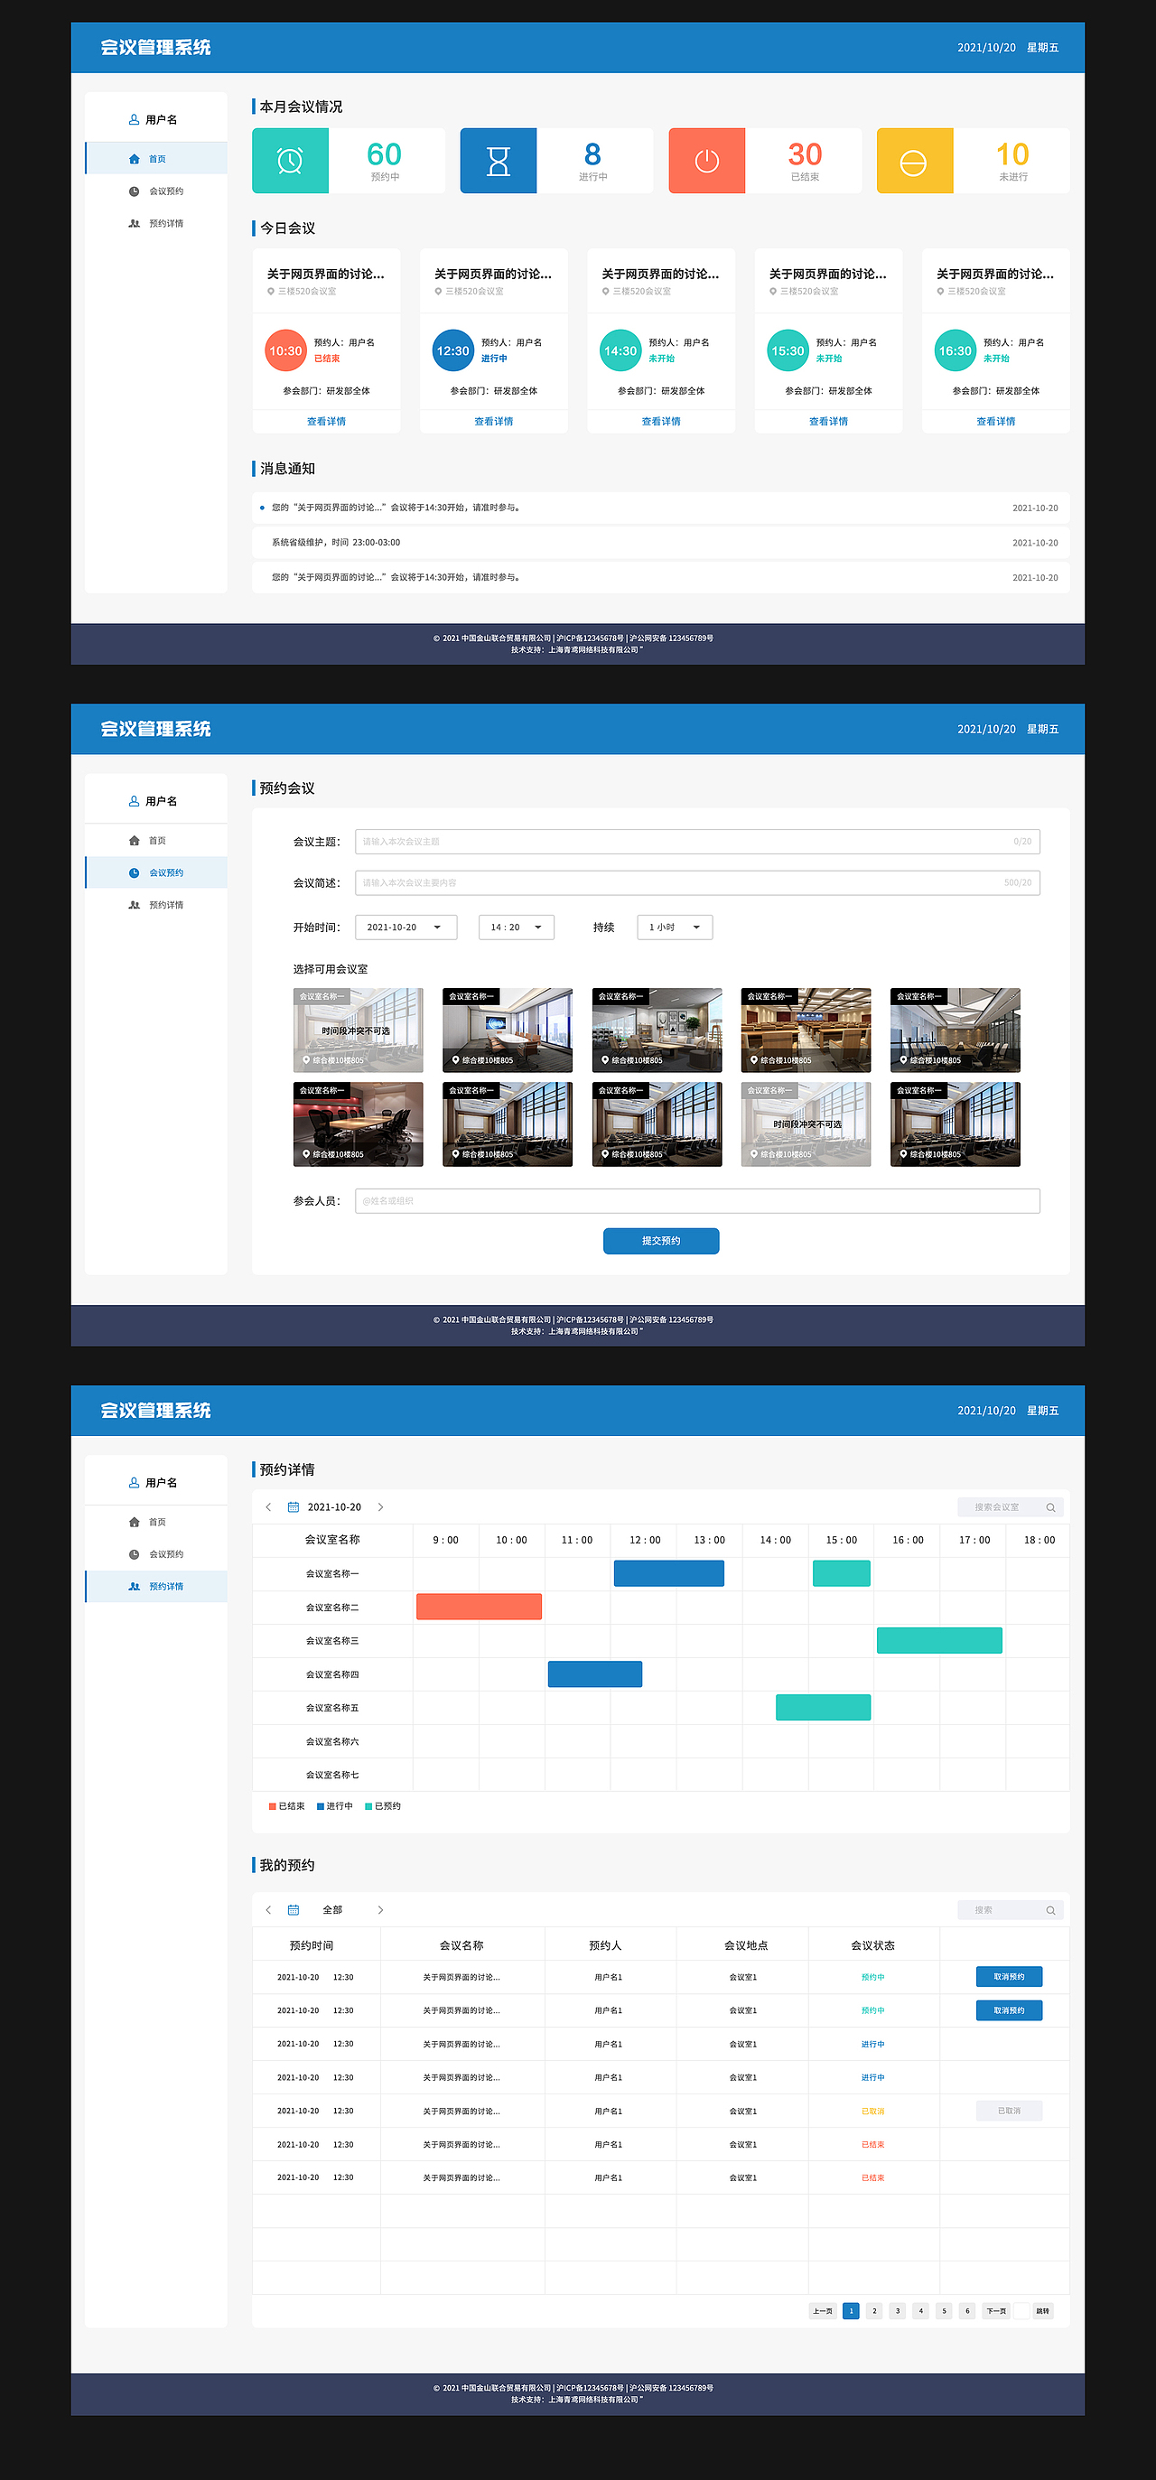Viewport: 1156px width, 2480px height.
Task: Open 预约详情 in the 预约会议 page sidebar
Action: (x=156, y=905)
